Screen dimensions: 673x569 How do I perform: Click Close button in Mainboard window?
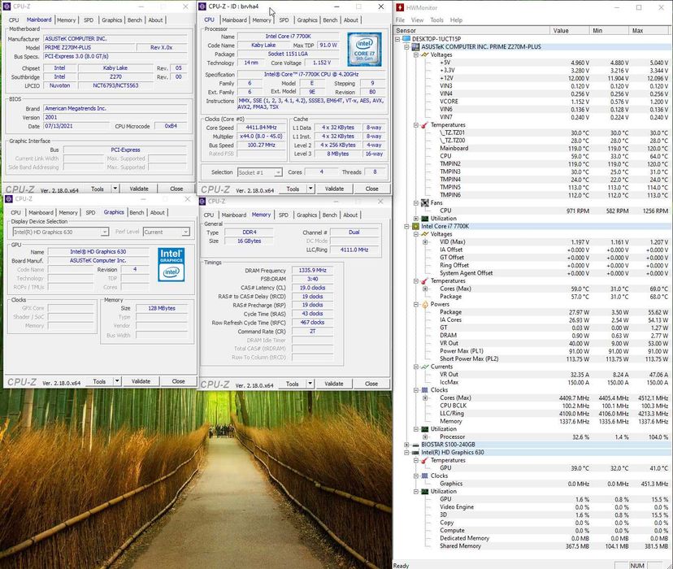[176, 189]
